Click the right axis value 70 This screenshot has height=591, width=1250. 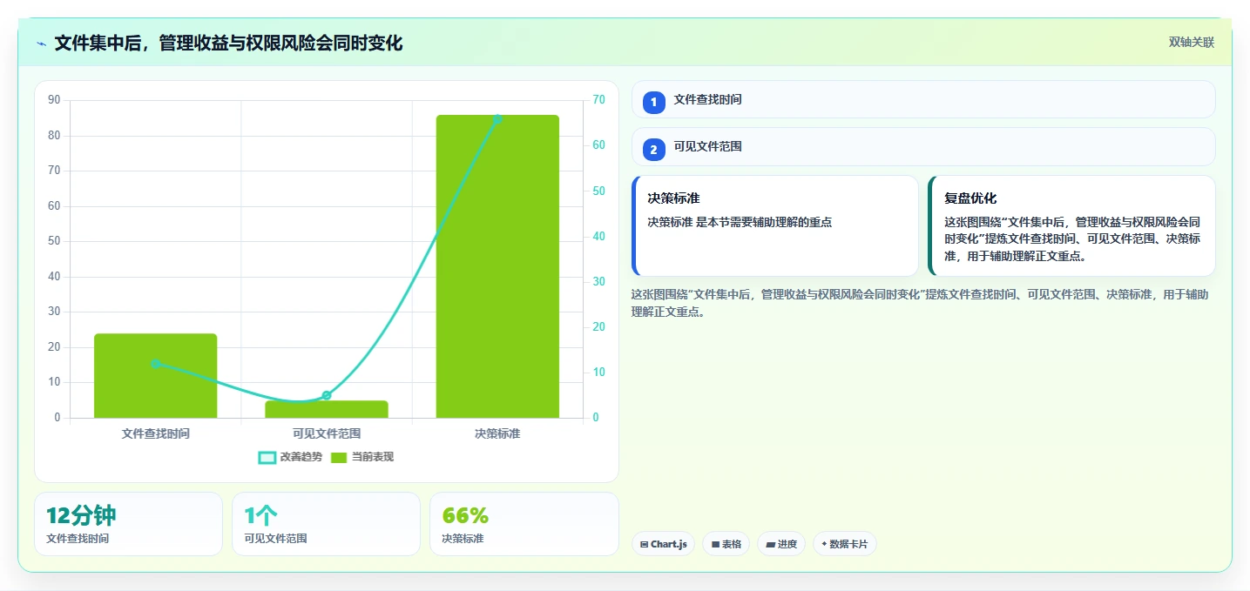598,100
